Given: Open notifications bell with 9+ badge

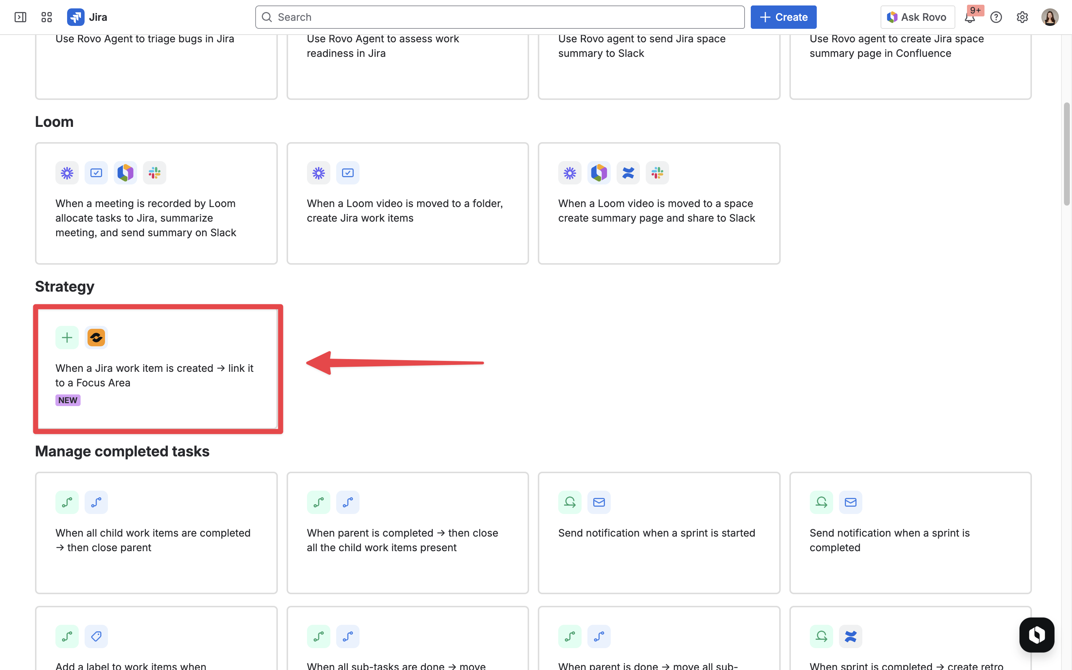Looking at the screenshot, I should pos(970,17).
